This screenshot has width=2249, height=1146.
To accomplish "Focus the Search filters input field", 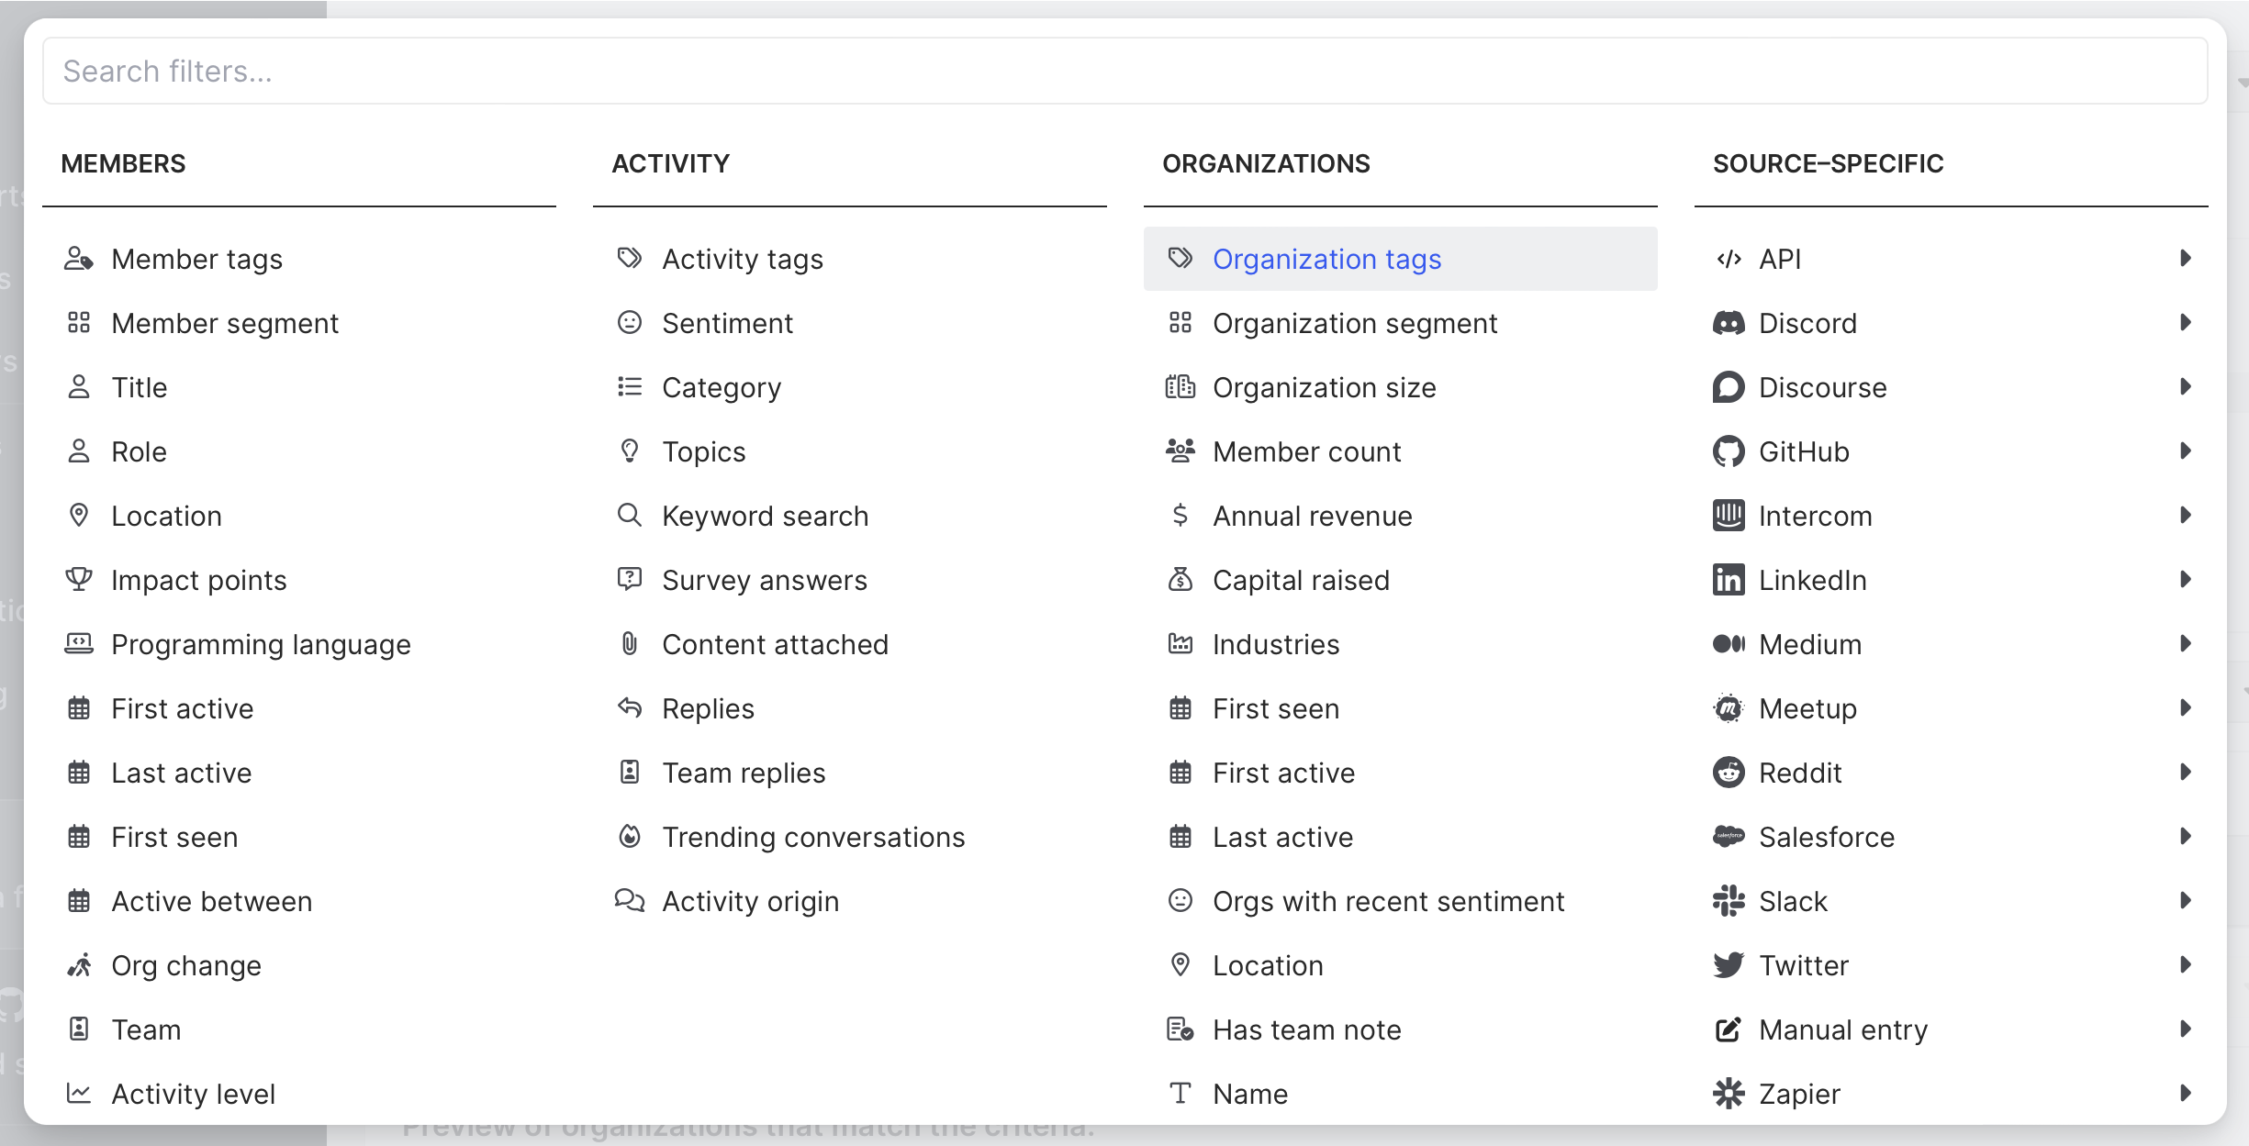I will (x=1124, y=71).
